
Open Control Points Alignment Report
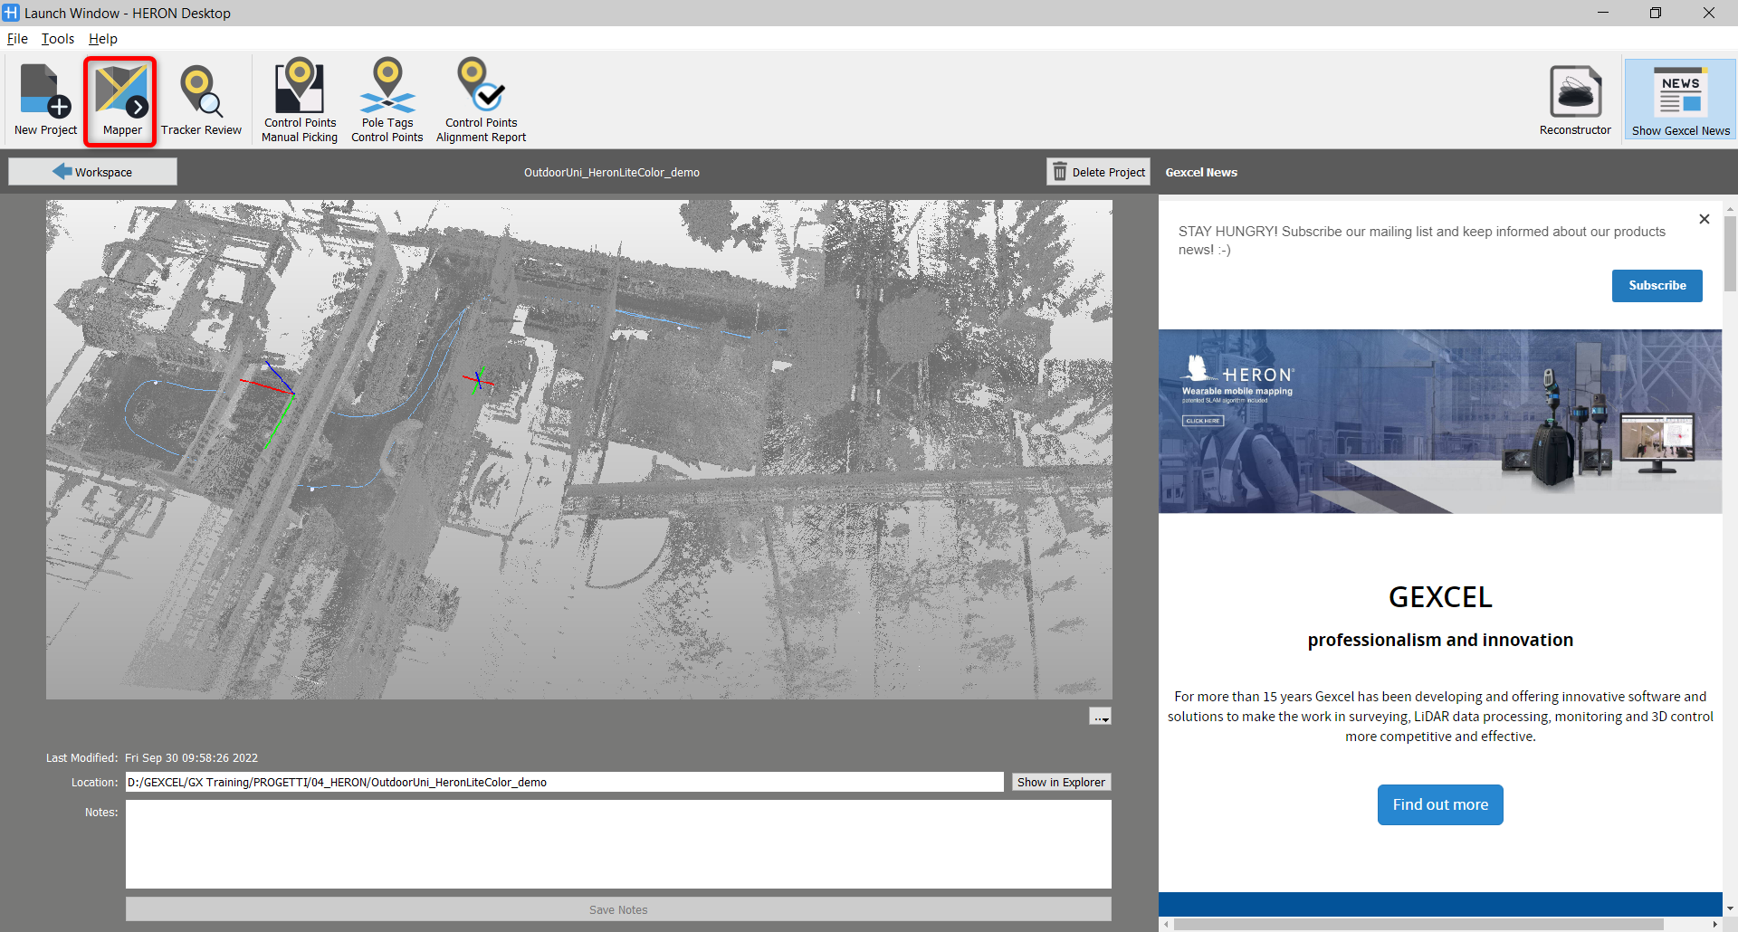tap(481, 100)
